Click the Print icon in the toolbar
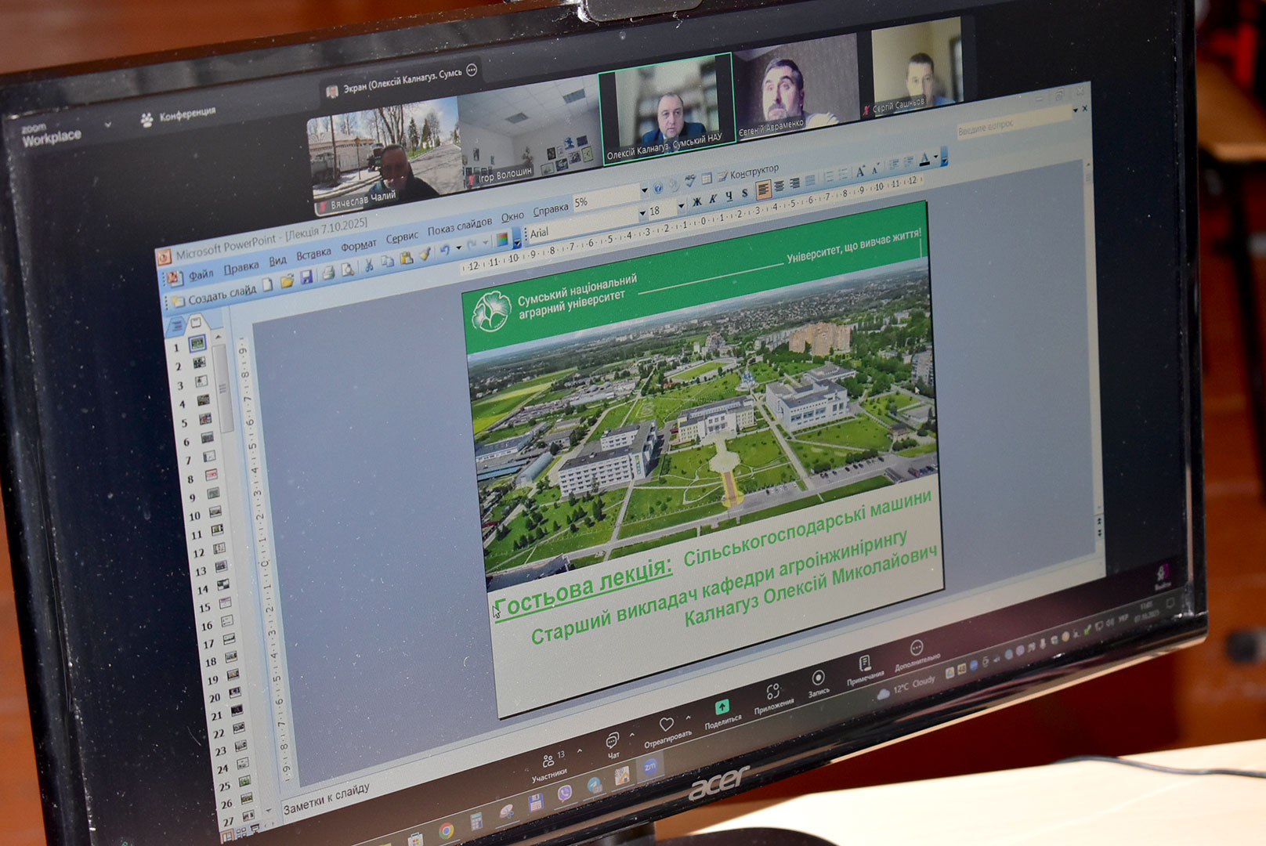Image resolution: width=1266 pixels, height=846 pixels. (328, 273)
